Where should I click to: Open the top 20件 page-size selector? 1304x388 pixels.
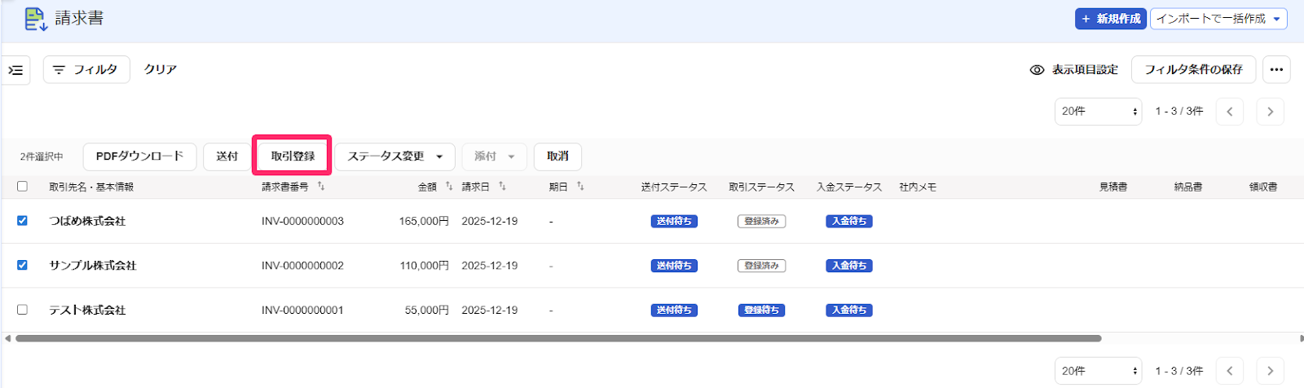coord(1098,112)
